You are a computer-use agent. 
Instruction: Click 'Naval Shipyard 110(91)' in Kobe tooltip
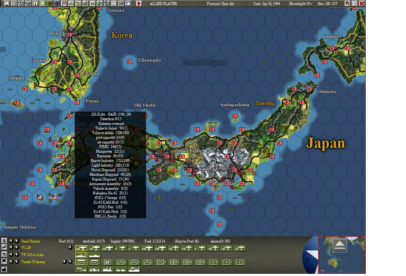pos(110,170)
